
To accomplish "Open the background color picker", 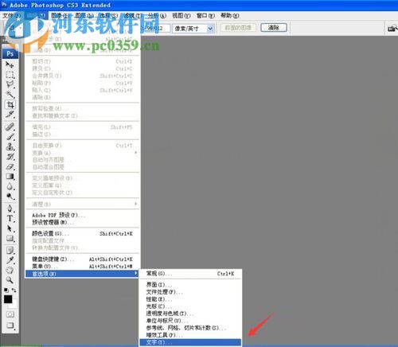I will (x=14, y=305).
